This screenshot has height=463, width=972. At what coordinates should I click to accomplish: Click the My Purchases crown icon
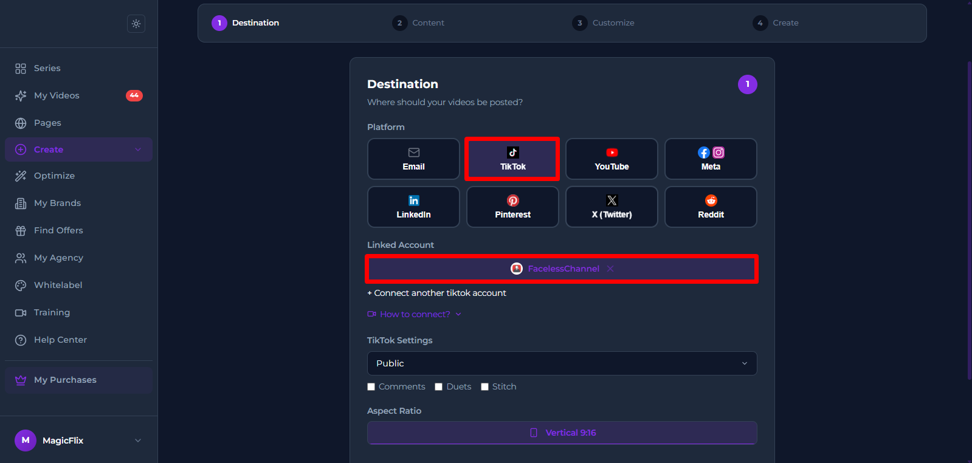click(21, 380)
